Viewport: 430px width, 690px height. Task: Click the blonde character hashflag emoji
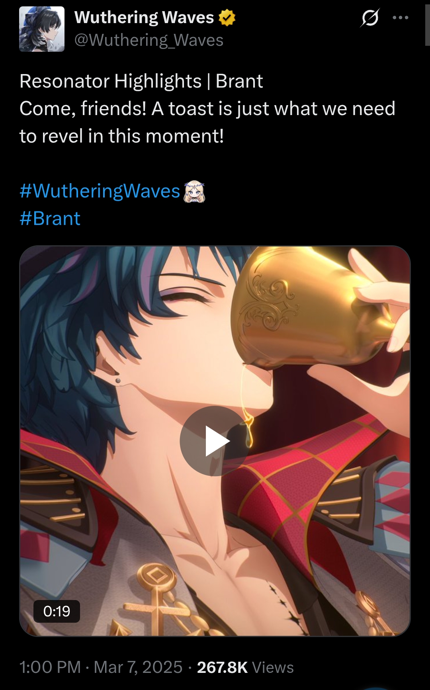pos(194,192)
